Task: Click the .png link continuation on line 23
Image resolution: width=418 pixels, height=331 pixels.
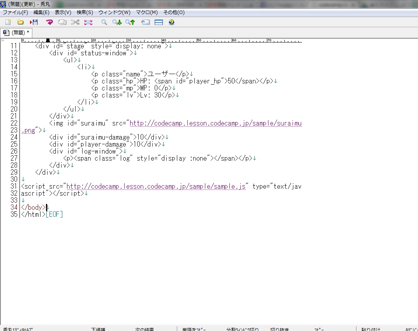Action: pos(28,131)
